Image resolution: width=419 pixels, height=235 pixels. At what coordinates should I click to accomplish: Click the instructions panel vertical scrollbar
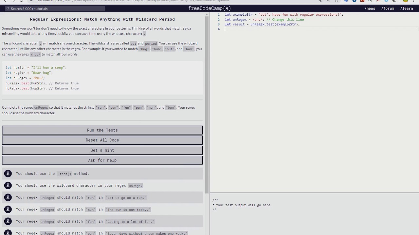207,104
